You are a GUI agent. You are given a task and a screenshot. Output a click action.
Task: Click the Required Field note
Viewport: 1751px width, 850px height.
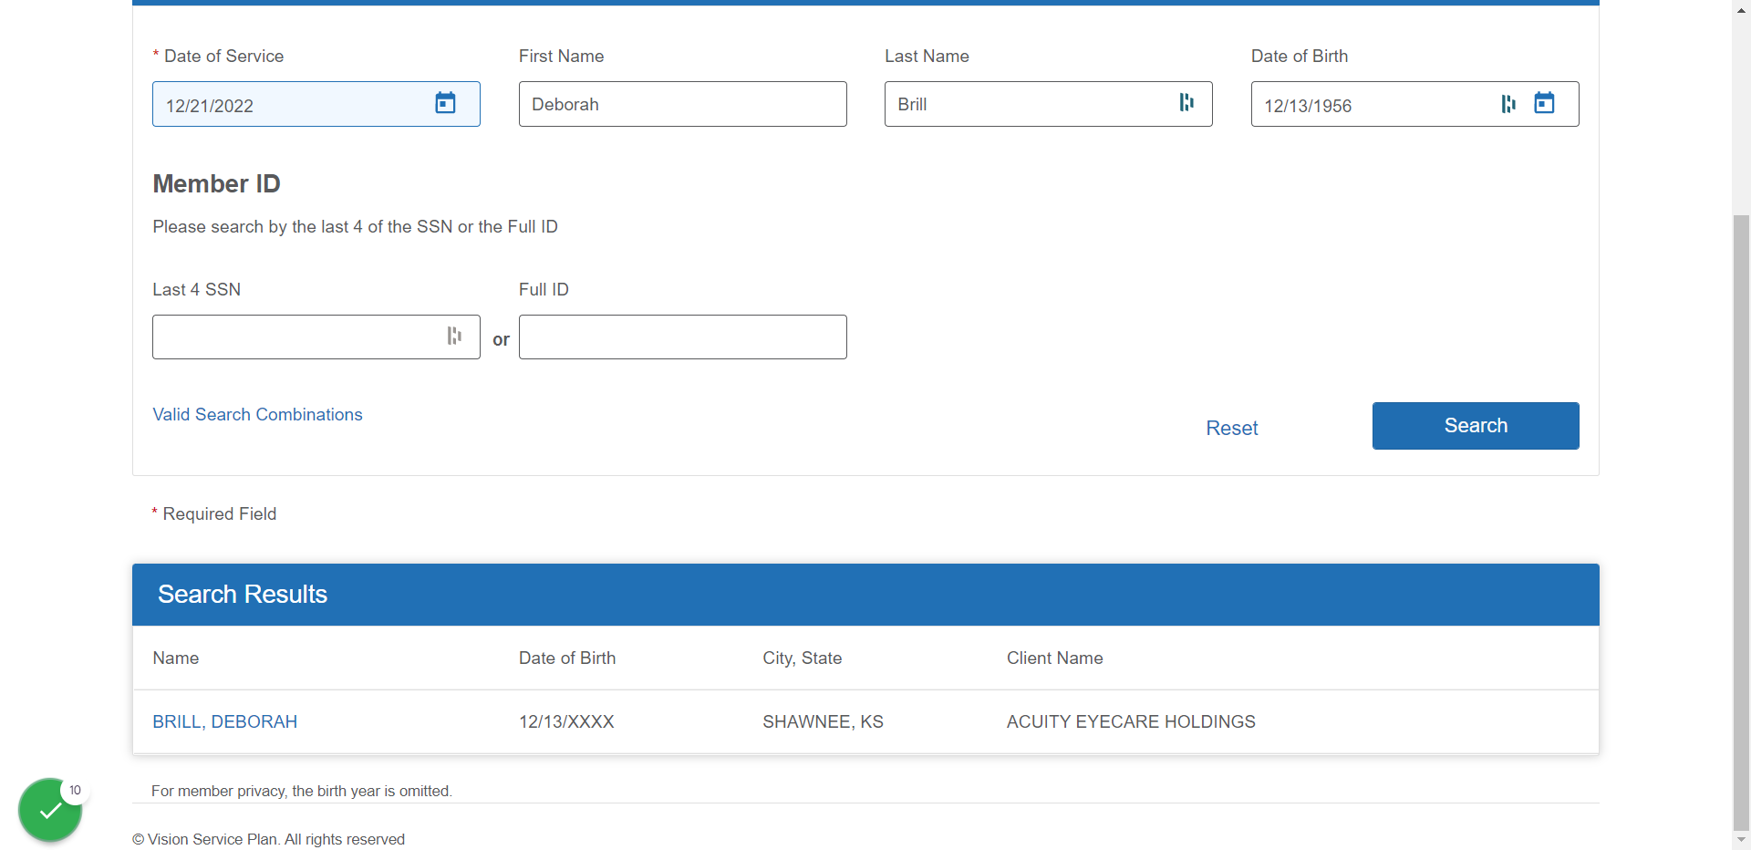(x=214, y=514)
